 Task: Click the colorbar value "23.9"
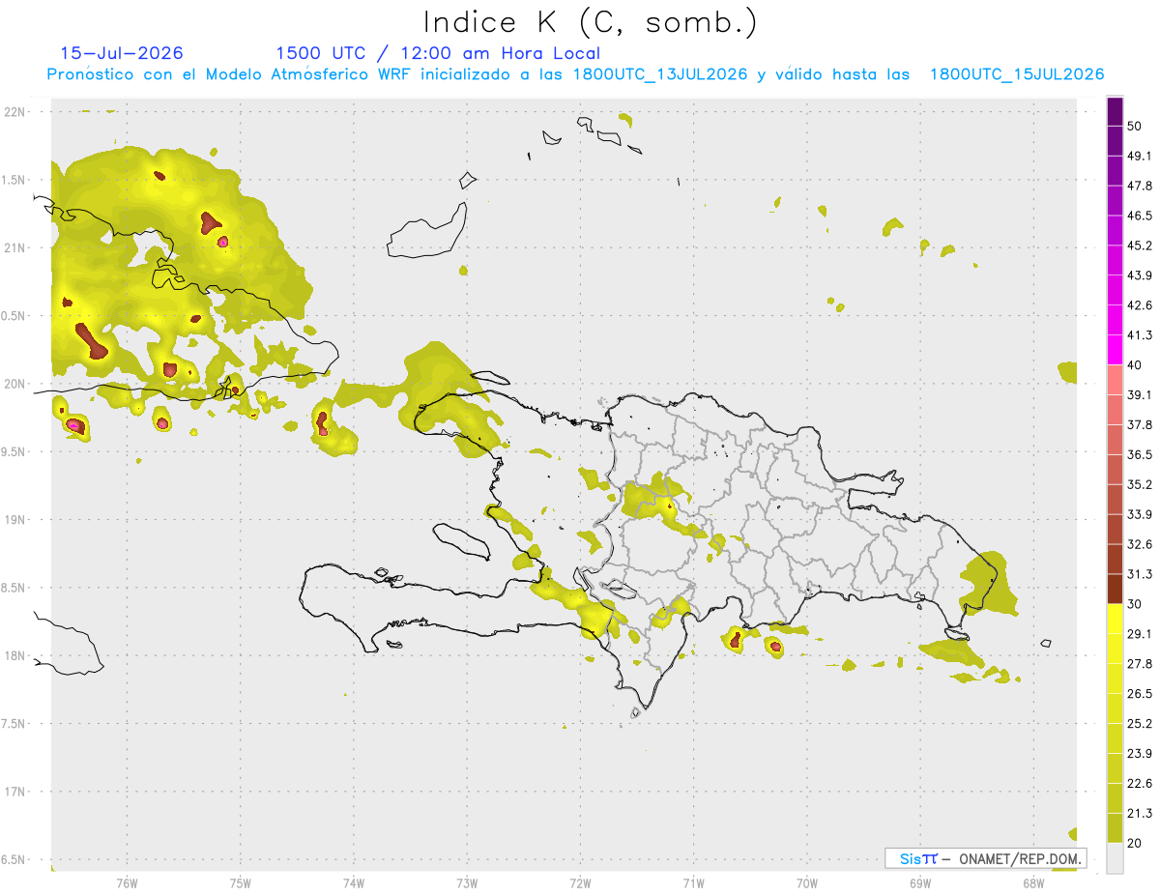pyautogui.click(x=1140, y=754)
